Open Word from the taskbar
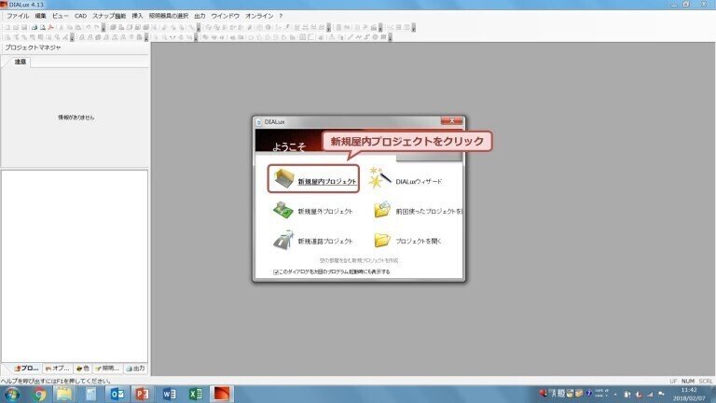The height and width of the screenshot is (403, 716). point(169,394)
